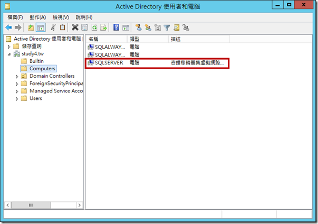Select the Managed Service Accounts folder
This screenshot has width=318, height=224.
point(56,91)
